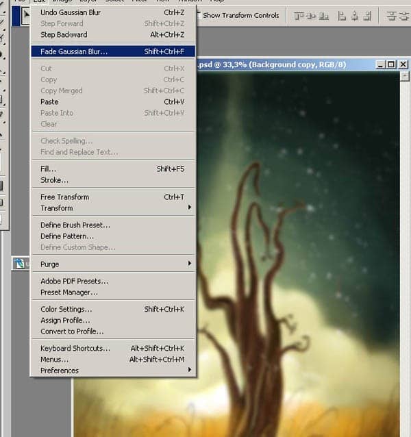
Task: Click Align bottom edges icon
Action: click(323, 16)
